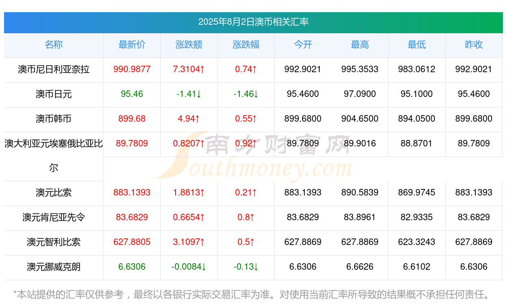Click latest price 899.68

(x=132, y=119)
